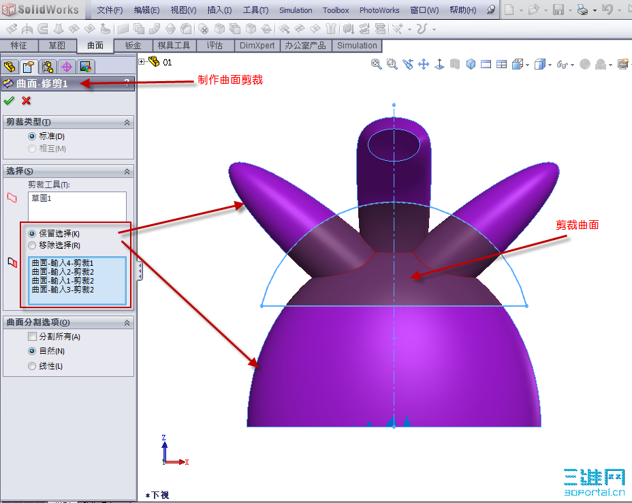Click the Display Style cube icon
This screenshot has width=632, height=503.
point(539,64)
